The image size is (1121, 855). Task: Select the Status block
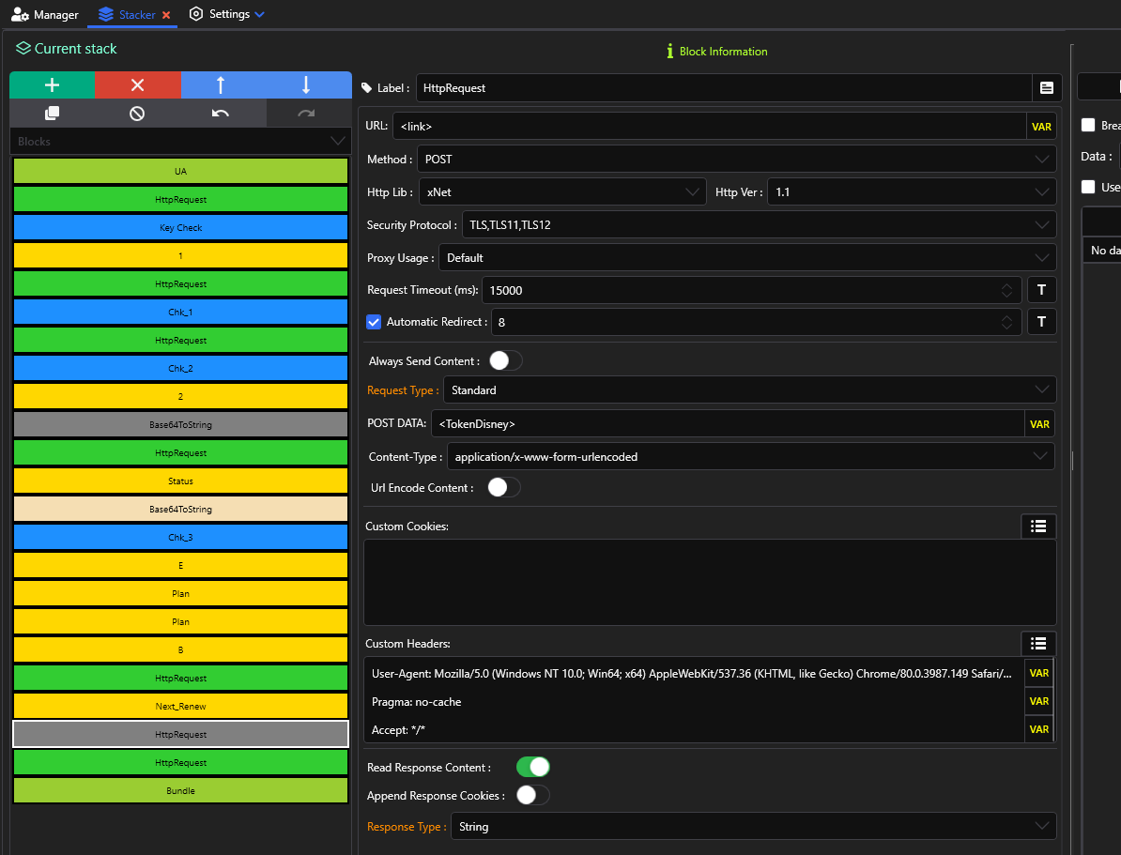pos(181,481)
